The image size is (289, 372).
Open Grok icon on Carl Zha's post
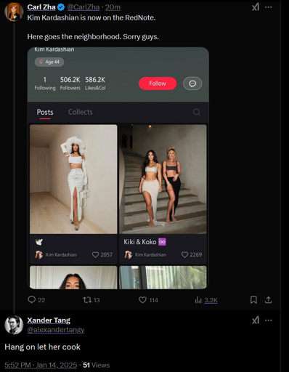[256, 7]
